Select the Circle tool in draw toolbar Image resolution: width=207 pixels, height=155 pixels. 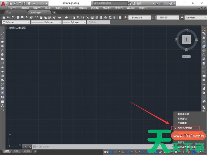click(x=2, y=55)
